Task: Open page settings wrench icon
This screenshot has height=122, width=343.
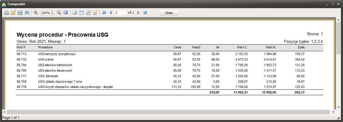Action: [88, 13]
